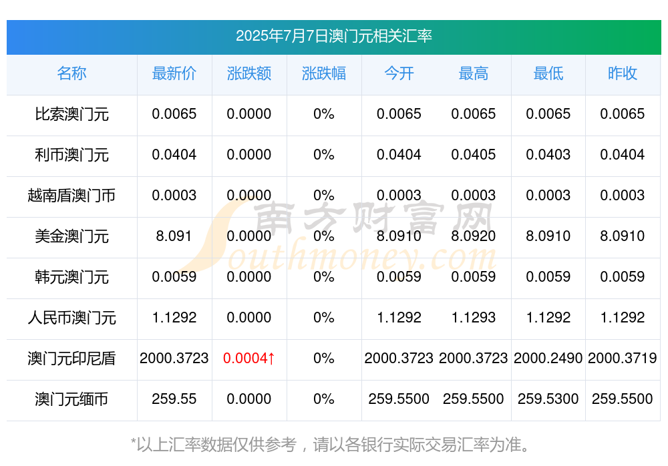668x466 pixels.
Task: Click the 人民币澳门元 row name
Action: pyautogui.click(x=71, y=318)
